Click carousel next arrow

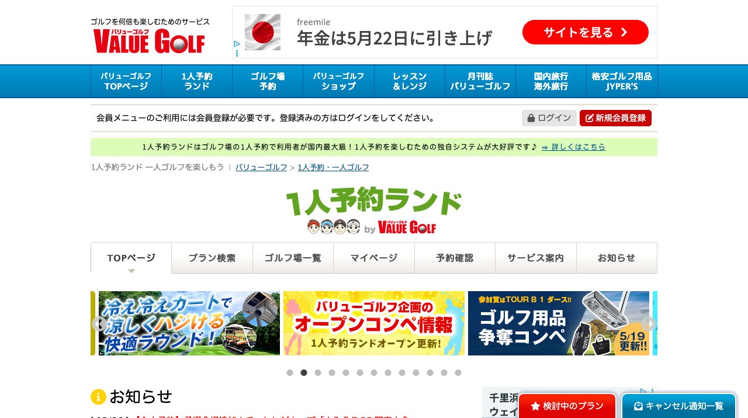(x=649, y=324)
